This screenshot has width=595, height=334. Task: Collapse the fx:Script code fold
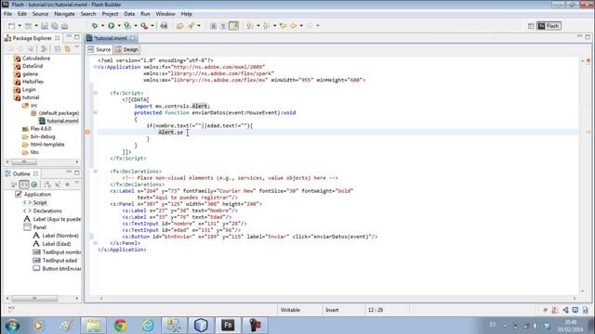95,93
